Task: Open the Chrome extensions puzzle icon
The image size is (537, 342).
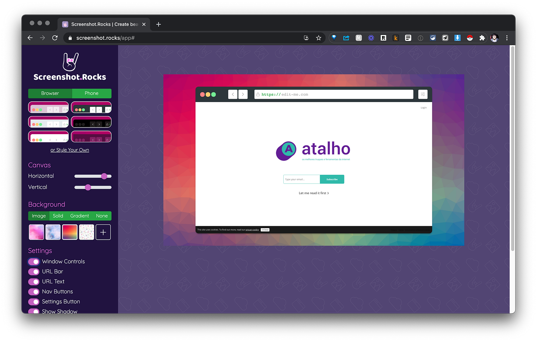Action: [x=482, y=38]
